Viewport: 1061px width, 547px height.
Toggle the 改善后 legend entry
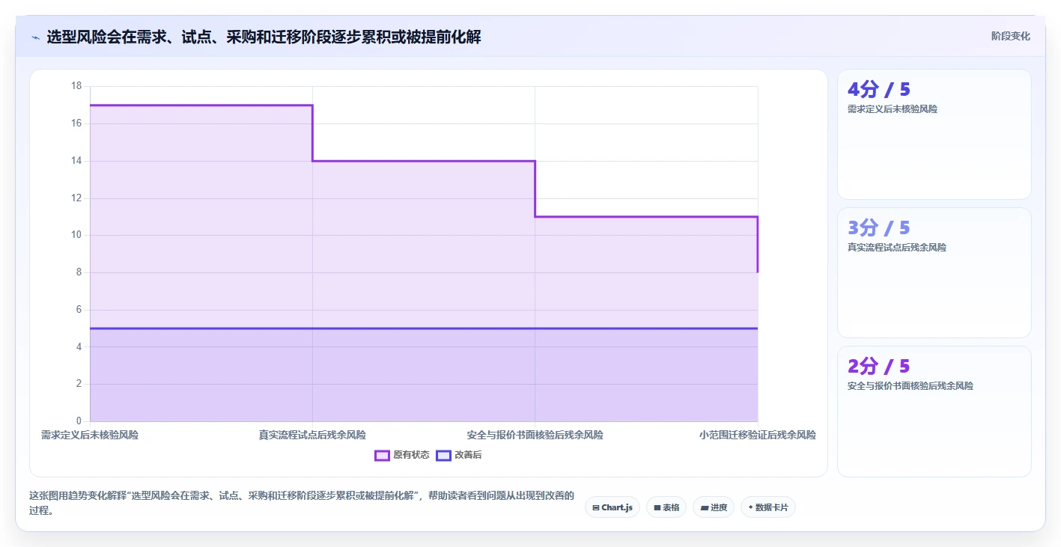(458, 455)
